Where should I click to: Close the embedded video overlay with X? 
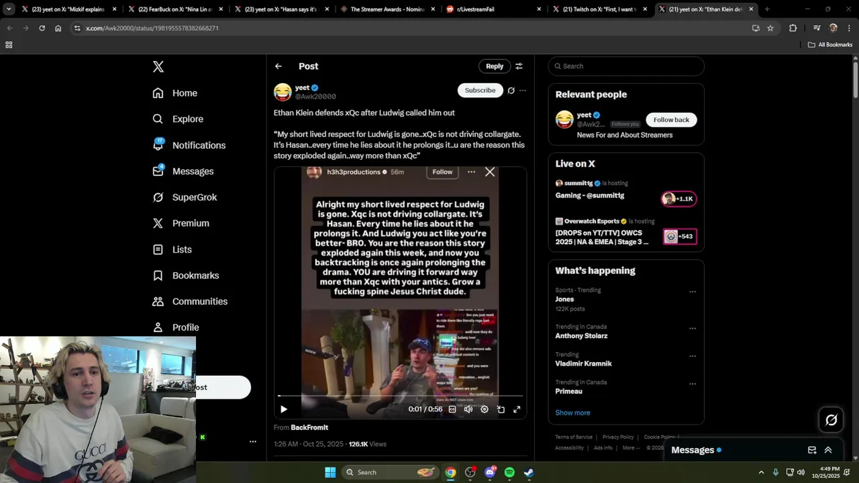coord(490,172)
